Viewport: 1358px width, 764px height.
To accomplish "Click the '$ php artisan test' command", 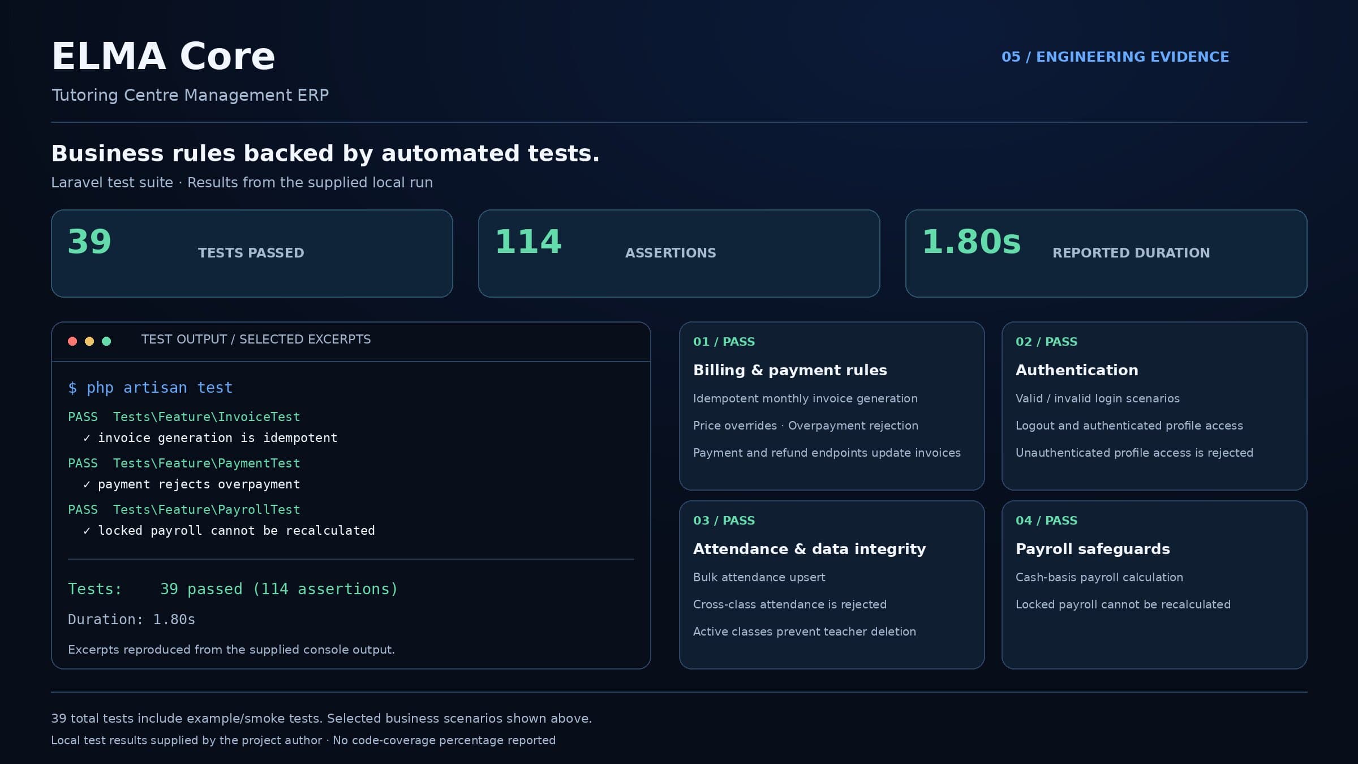I will coord(151,388).
